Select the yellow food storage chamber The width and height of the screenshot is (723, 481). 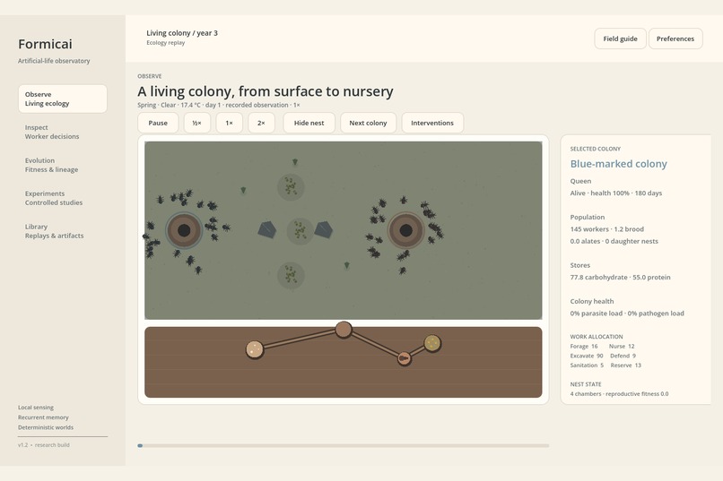[432, 343]
